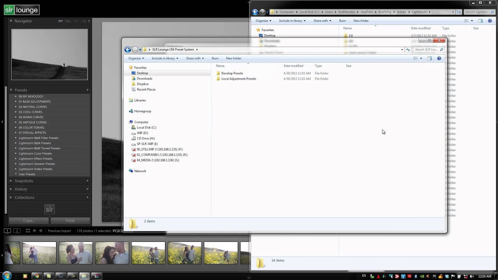Screen dimensions: 498x280
Task: Toggle preview pane in Lightroom folder window
Action: [480, 21]
